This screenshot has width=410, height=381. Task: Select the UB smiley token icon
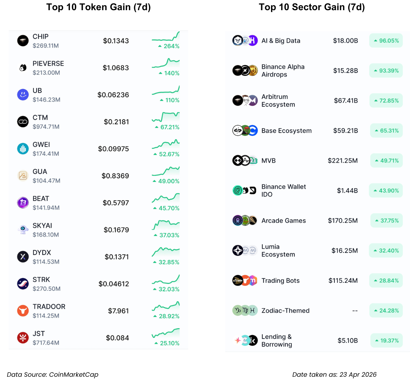23,95
